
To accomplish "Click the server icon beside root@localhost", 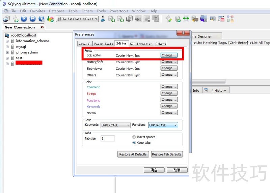I will 7,35.
